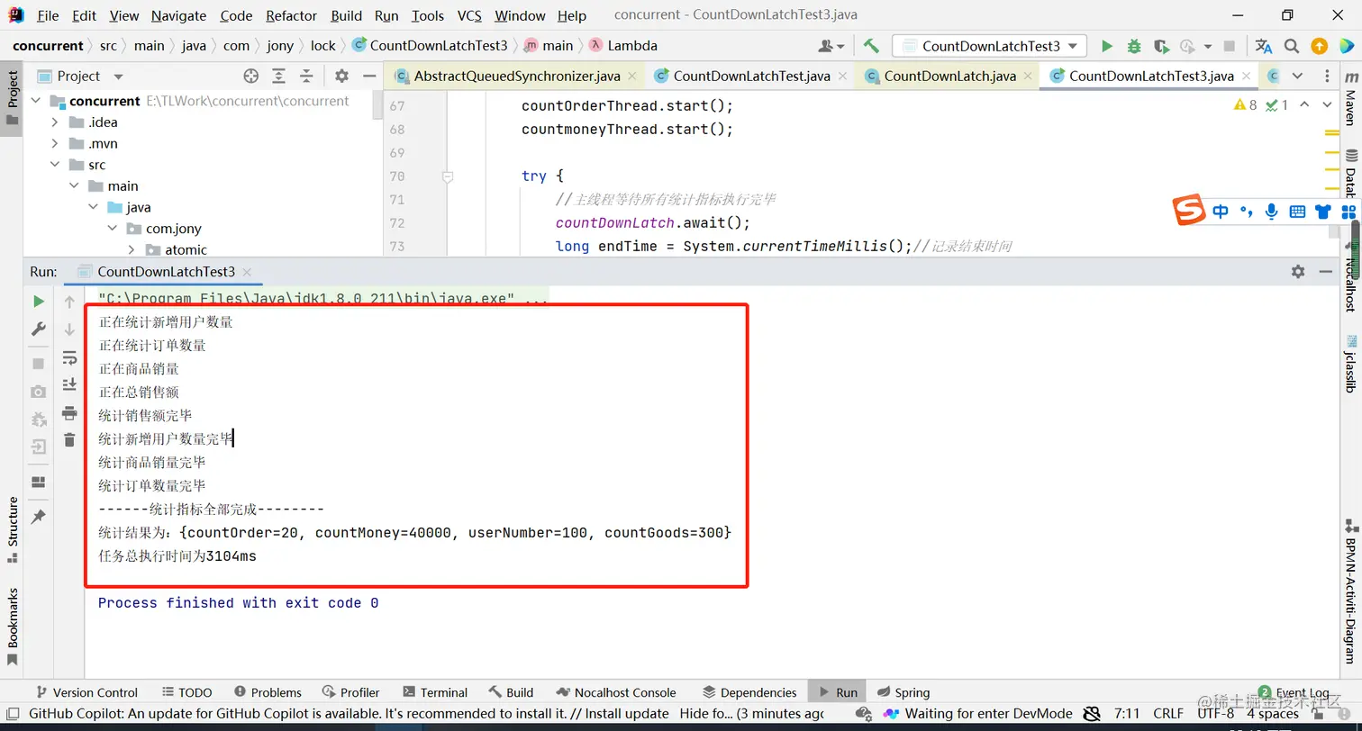Expand the .idea folder
This screenshot has width=1362, height=731.
tap(55, 122)
